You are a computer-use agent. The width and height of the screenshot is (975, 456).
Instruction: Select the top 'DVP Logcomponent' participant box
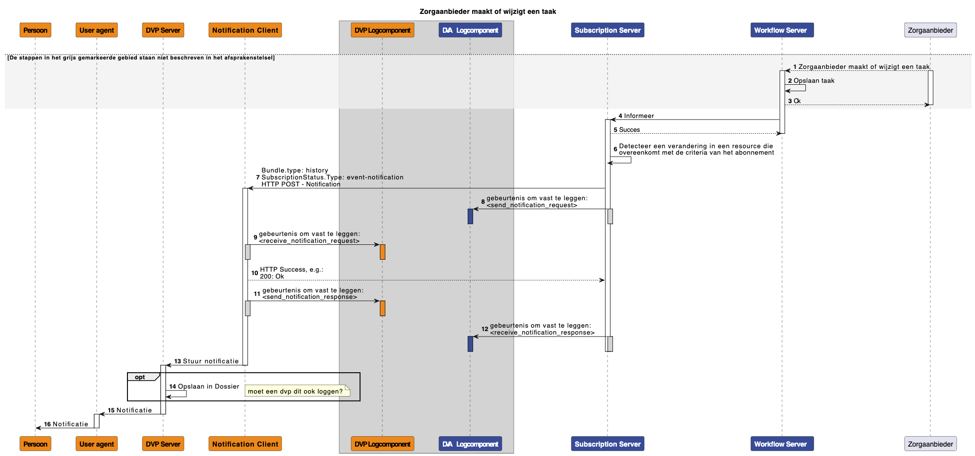382,30
